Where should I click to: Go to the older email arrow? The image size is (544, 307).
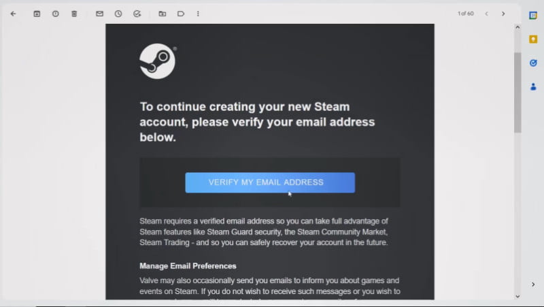(x=503, y=14)
